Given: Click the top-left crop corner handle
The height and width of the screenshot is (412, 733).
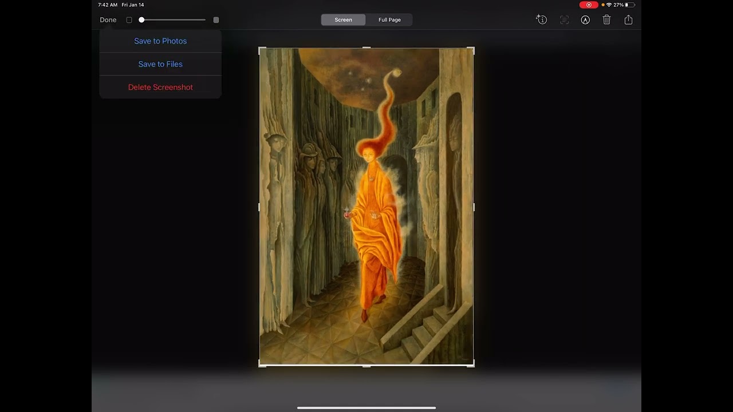Looking at the screenshot, I should [262, 50].
